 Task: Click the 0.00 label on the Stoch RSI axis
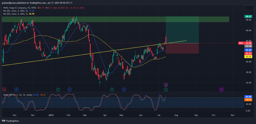pos(248,111)
